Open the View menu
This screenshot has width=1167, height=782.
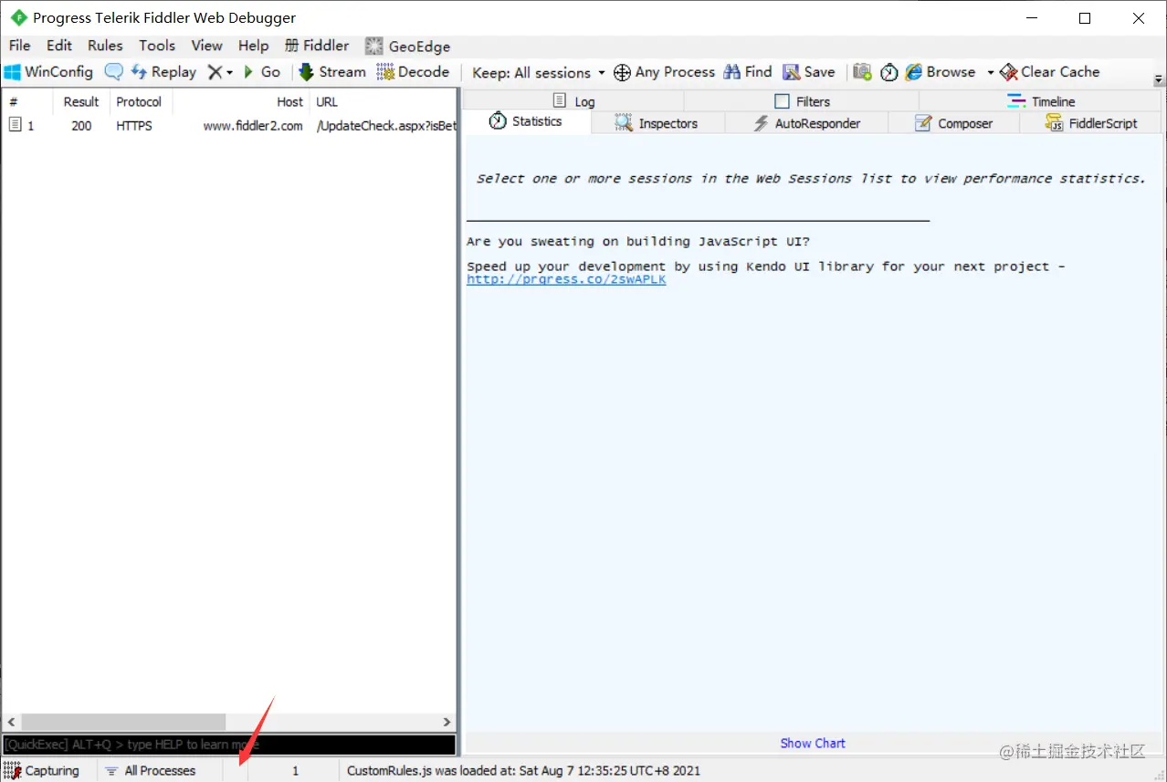[206, 46]
